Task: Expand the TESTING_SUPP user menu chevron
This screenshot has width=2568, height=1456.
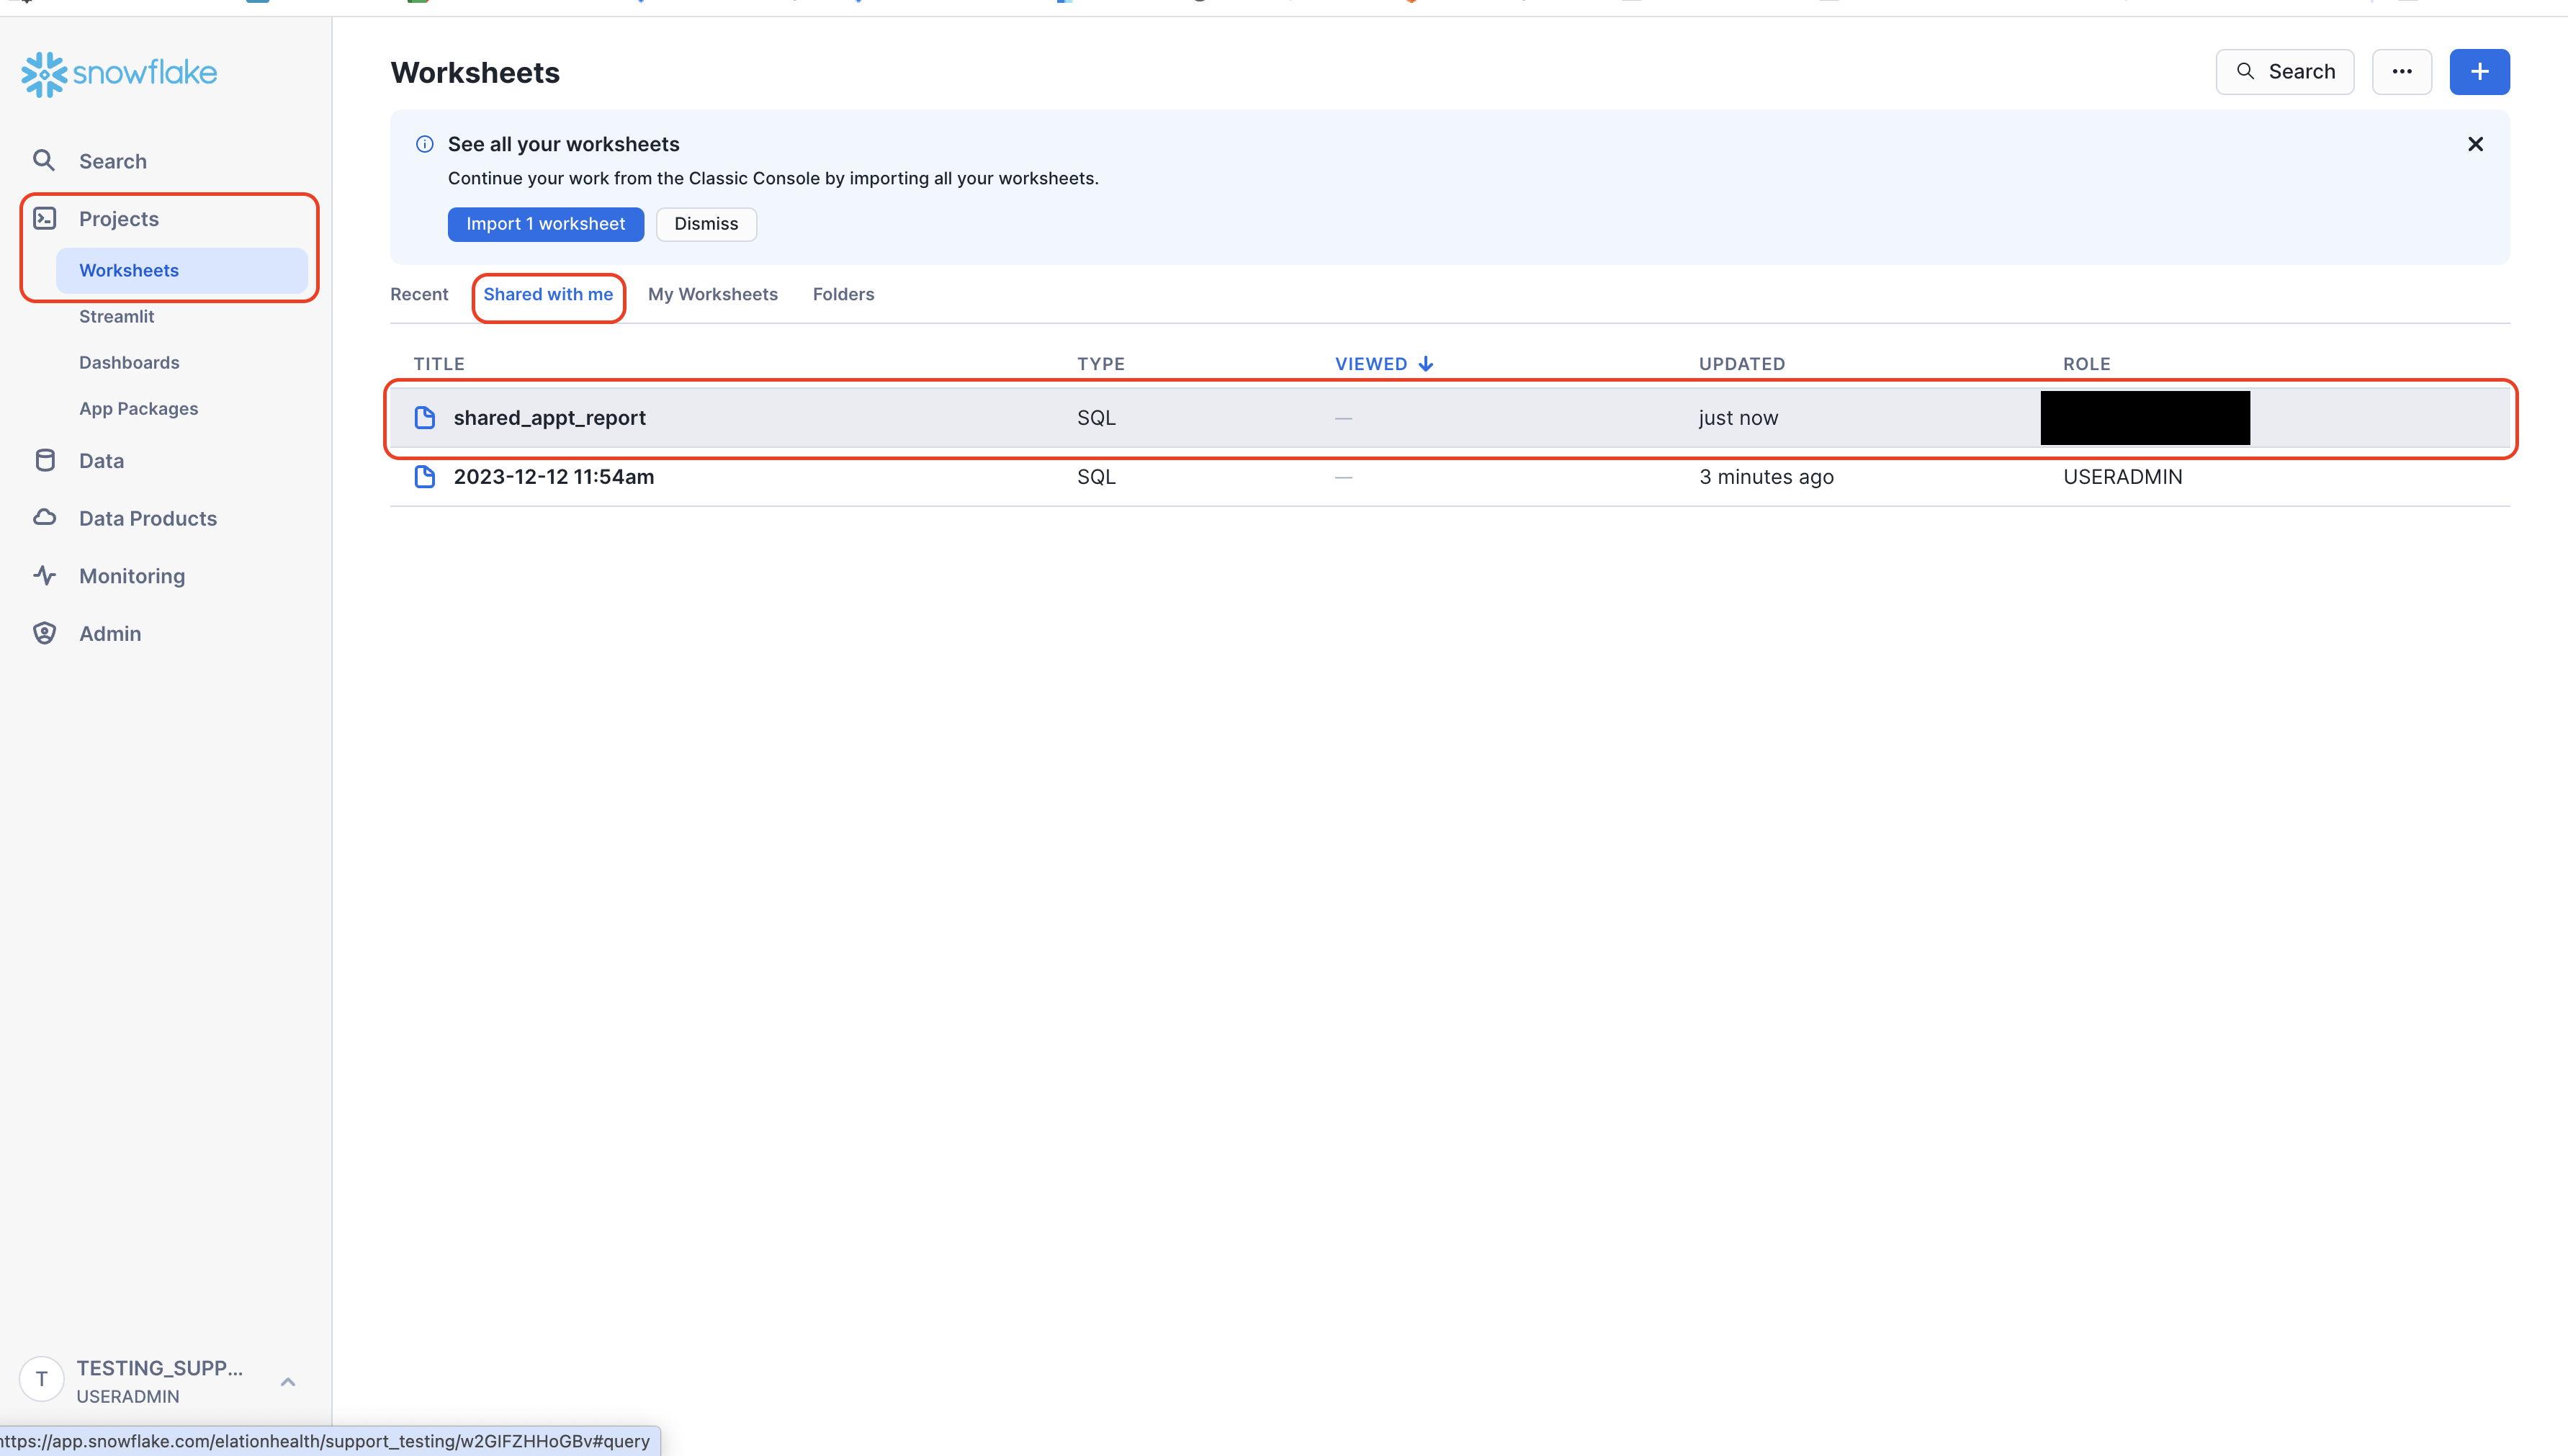Action: (288, 1381)
